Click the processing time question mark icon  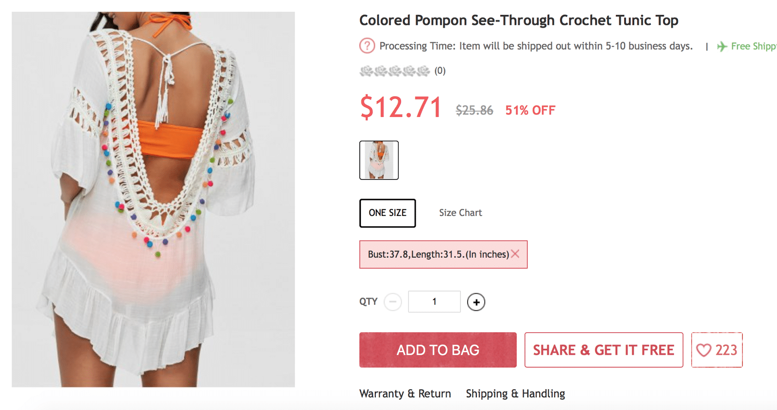pos(367,46)
